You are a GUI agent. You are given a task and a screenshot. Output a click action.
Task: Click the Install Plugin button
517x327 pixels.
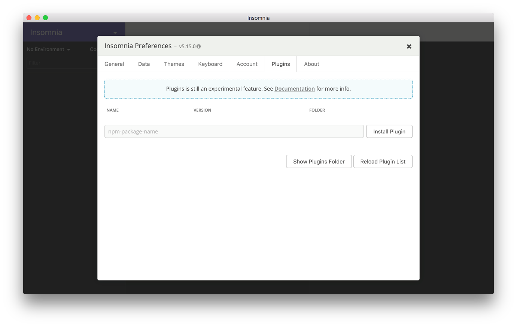(389, 131)
